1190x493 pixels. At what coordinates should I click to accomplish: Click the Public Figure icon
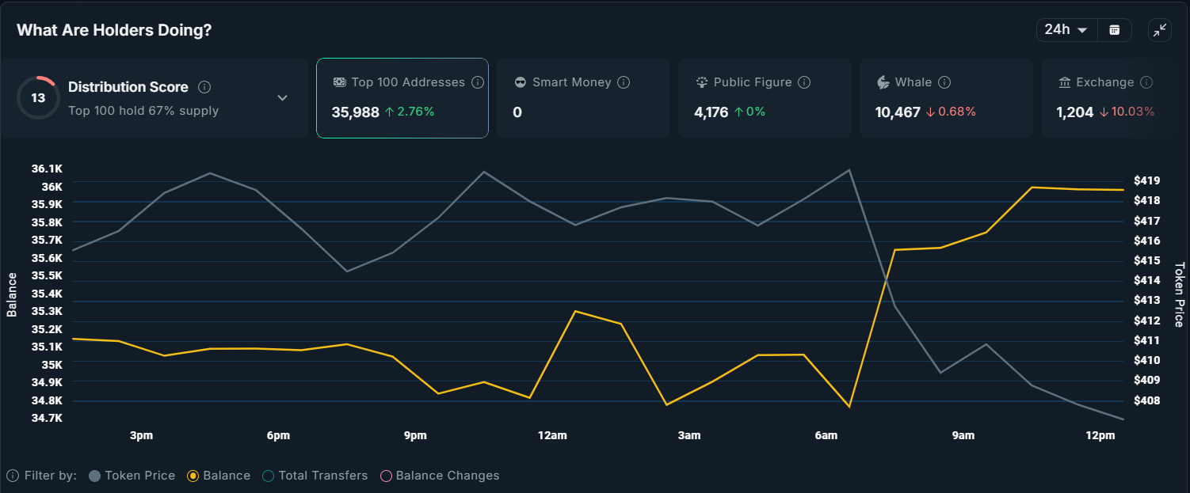pos(700,82)
